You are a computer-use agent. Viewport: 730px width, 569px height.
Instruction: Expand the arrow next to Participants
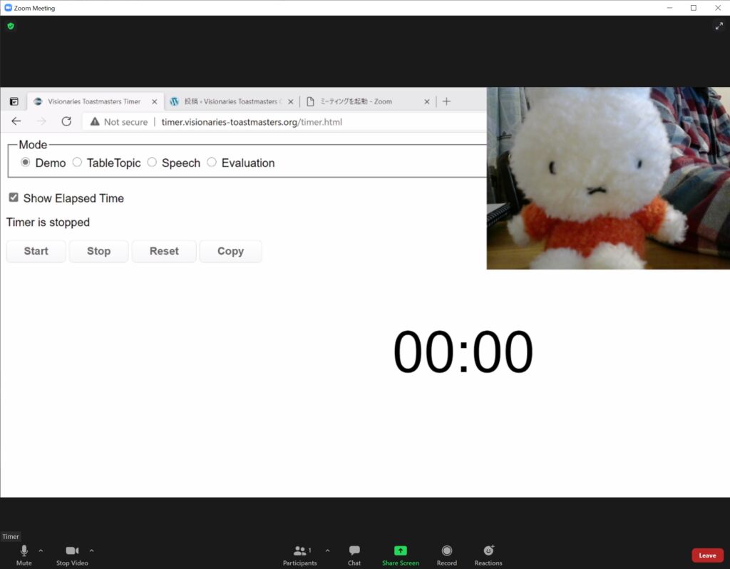pyautogui.click(x=328, y=551)
